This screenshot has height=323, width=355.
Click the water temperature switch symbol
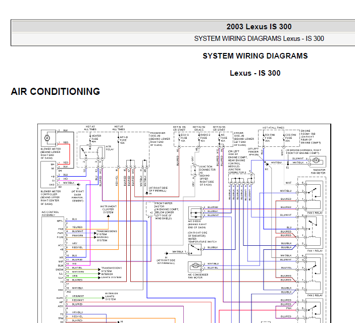pos(195,249)
